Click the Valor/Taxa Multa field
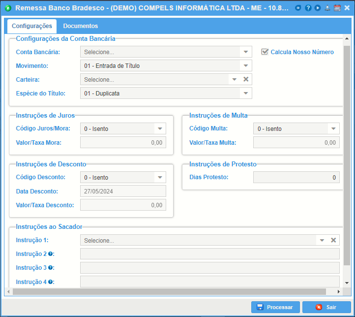 coord(296,143)
